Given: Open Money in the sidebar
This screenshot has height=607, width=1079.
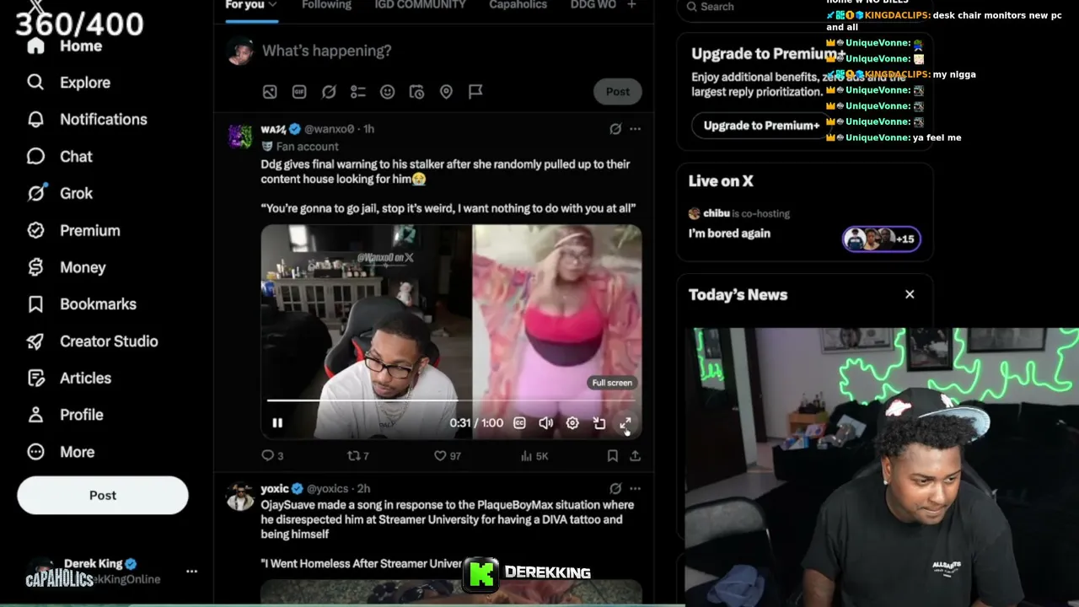Looking at the screenshot, I should (x=66, y=267).
